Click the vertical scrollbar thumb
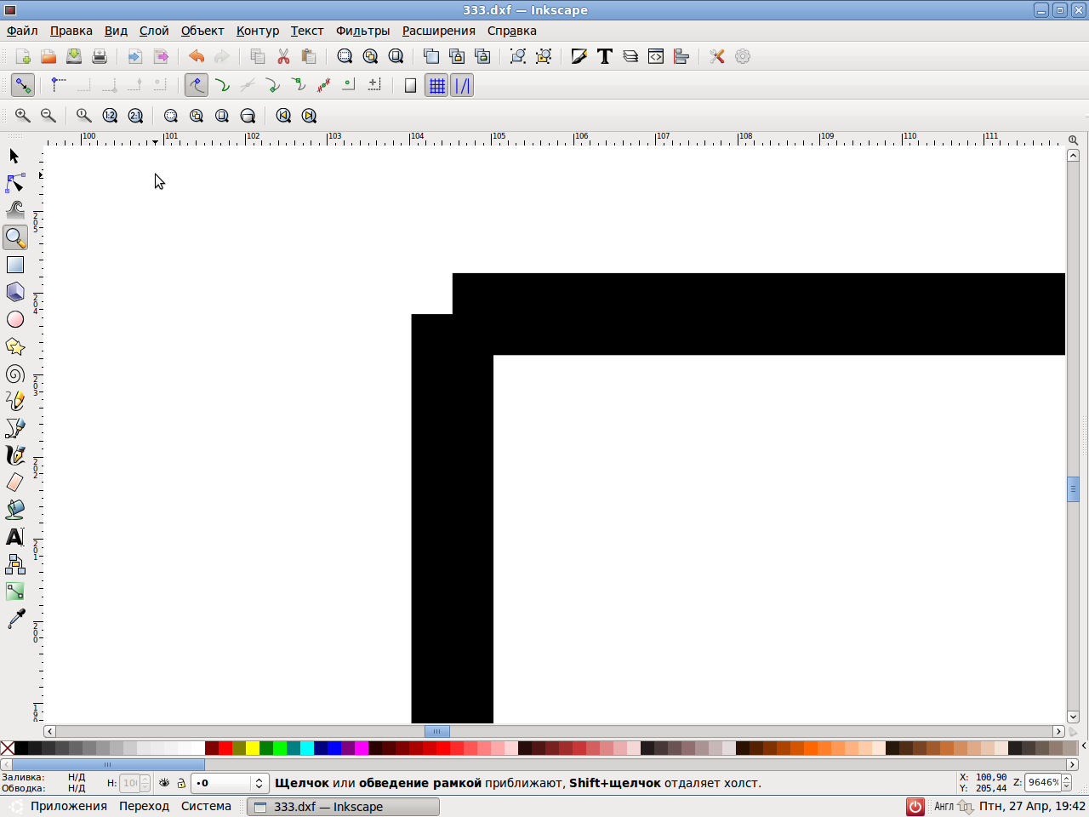The width and height of the screenshot is (1089, 817). 1073,488
